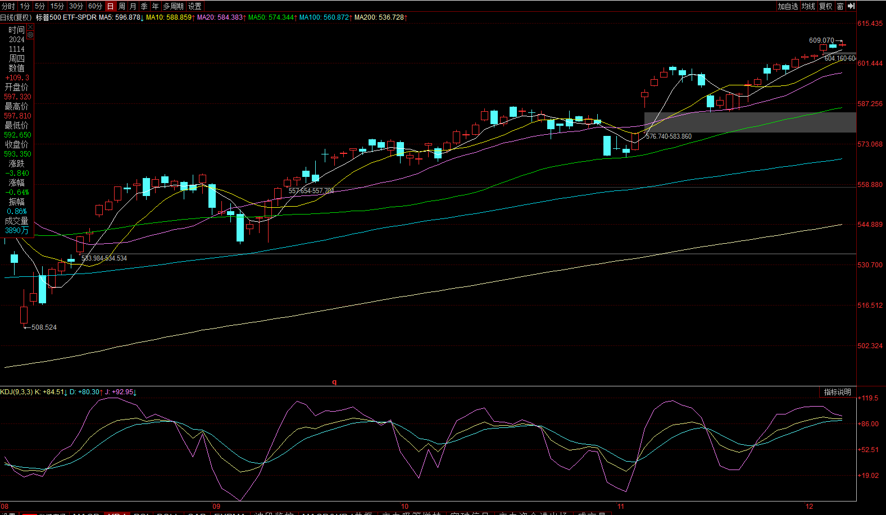This screenshot has width=886, height=515.
Task: Switch to 周 weekly candlesticks
Action: [x=122, y=6]
